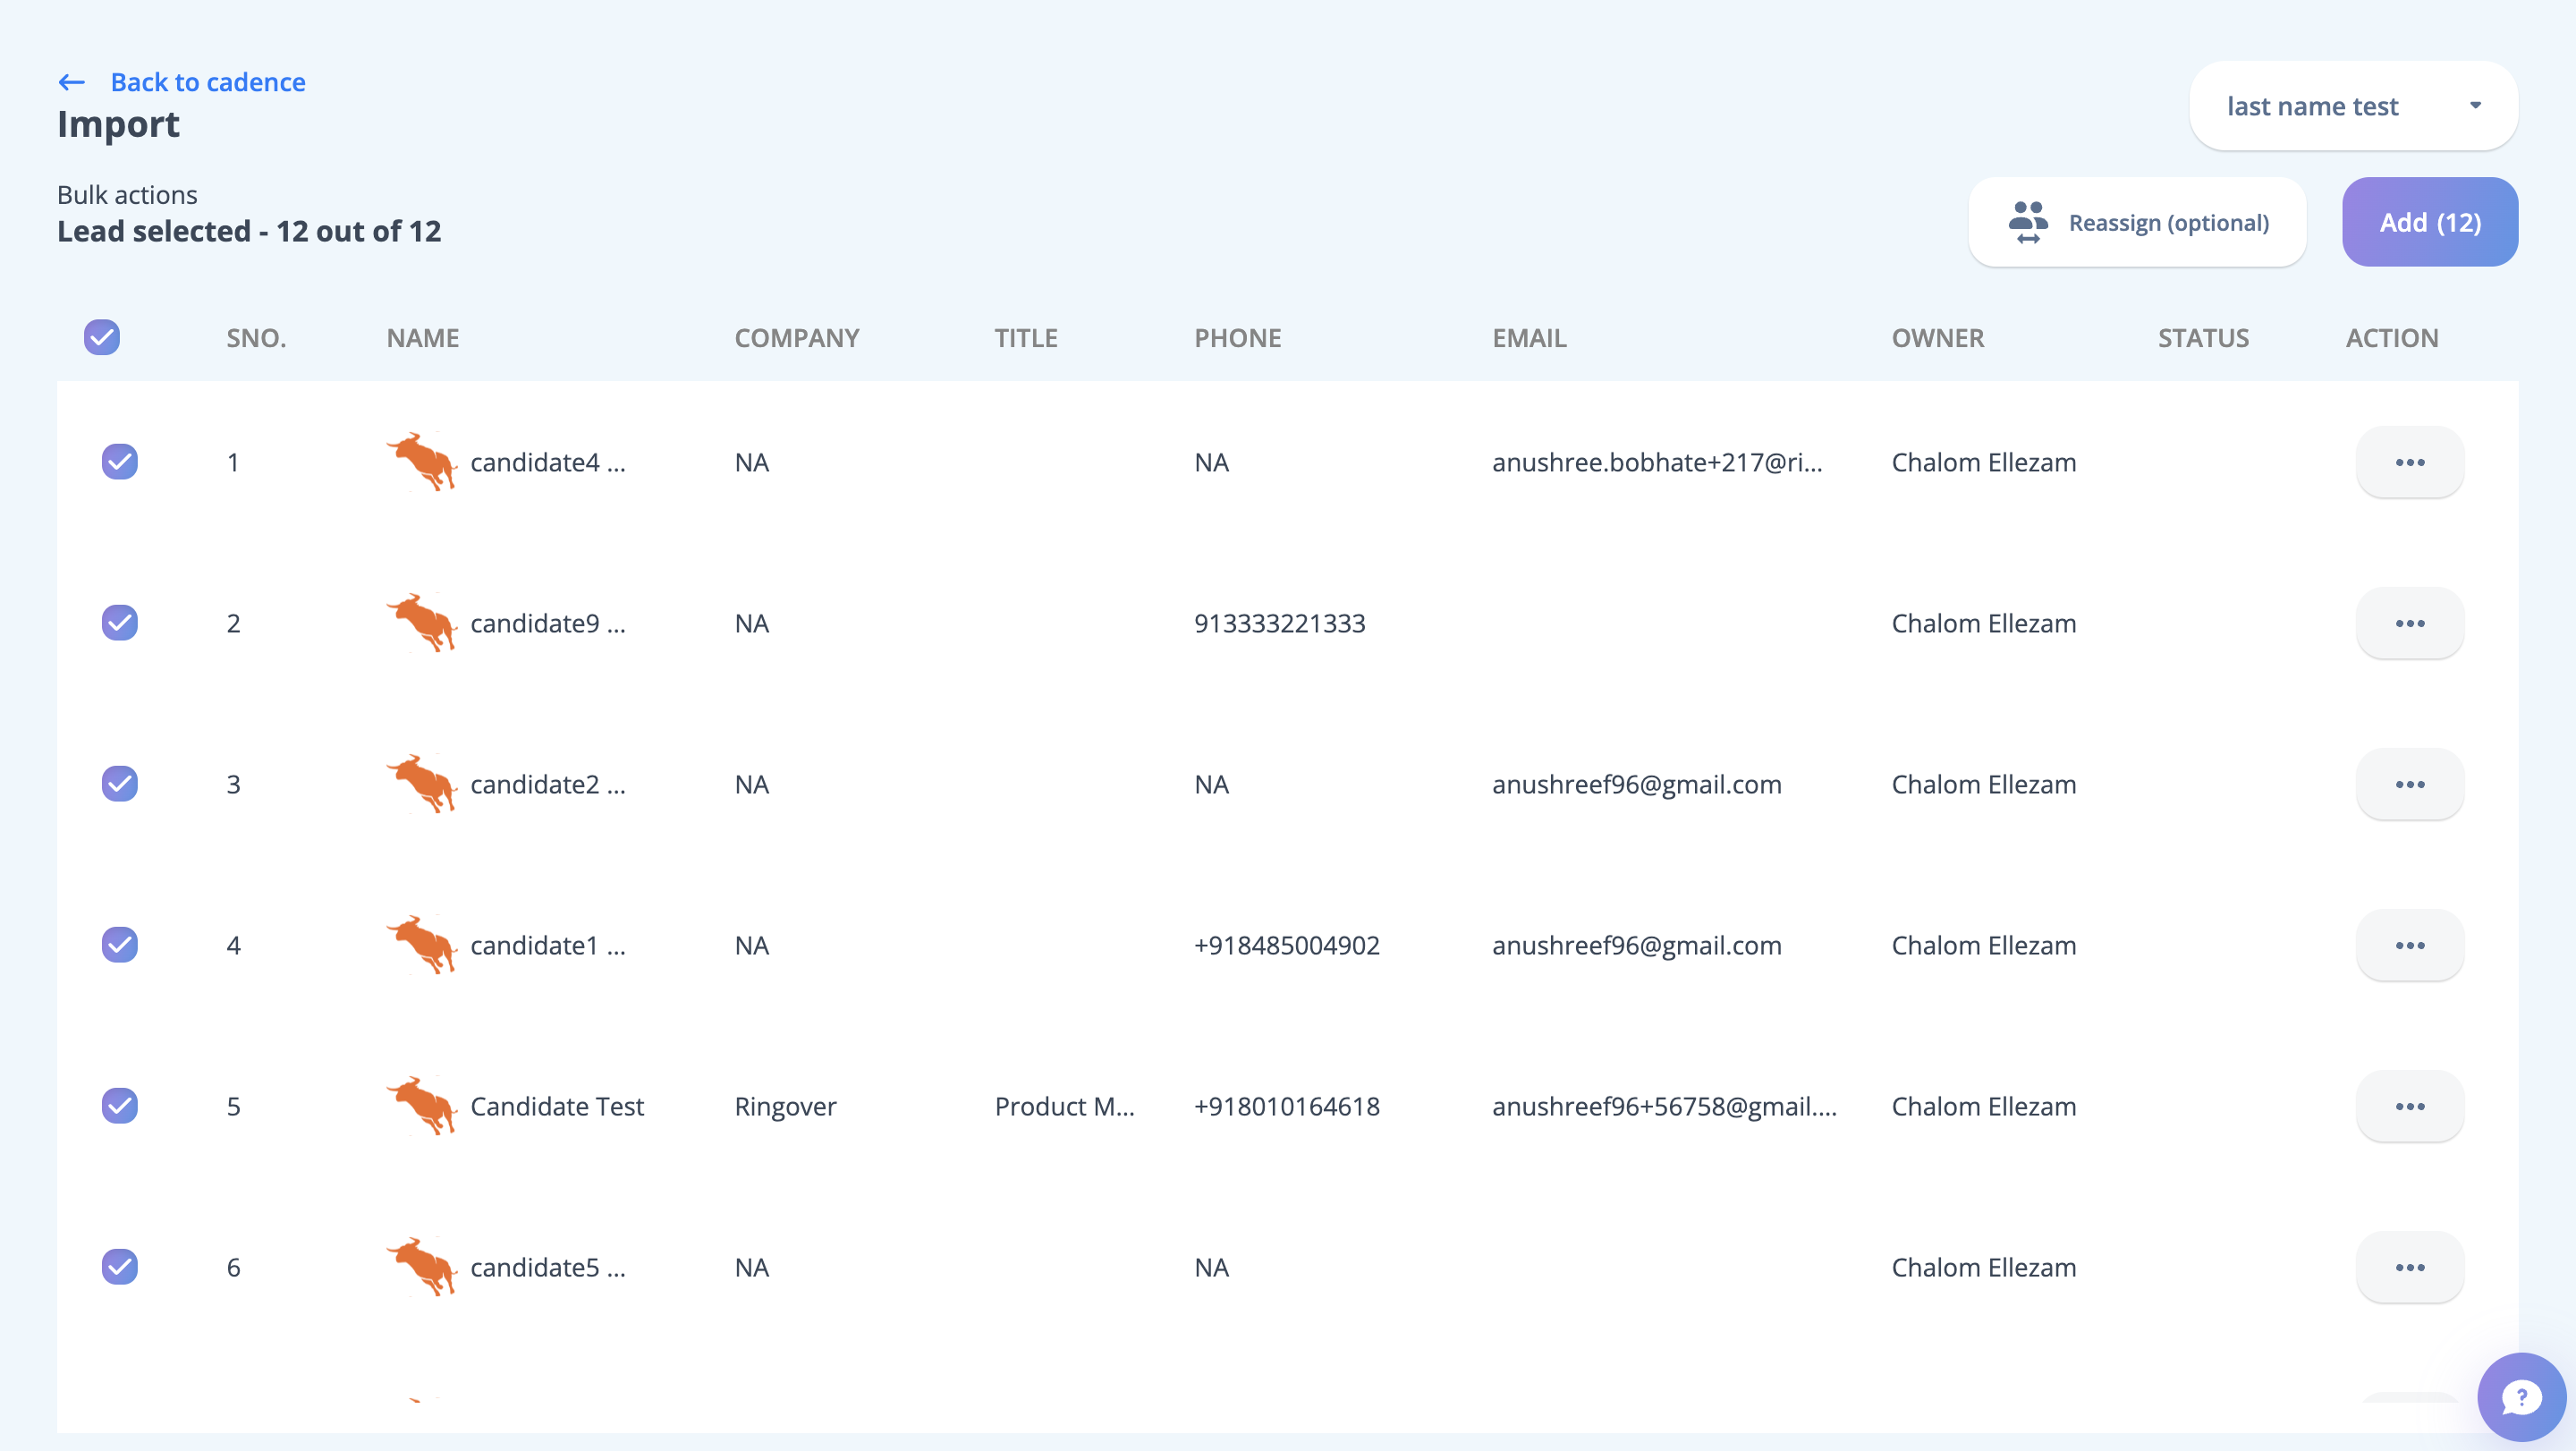
Task: Click Chalom Ellezam owner in row 1
Action: point(1984,462)
